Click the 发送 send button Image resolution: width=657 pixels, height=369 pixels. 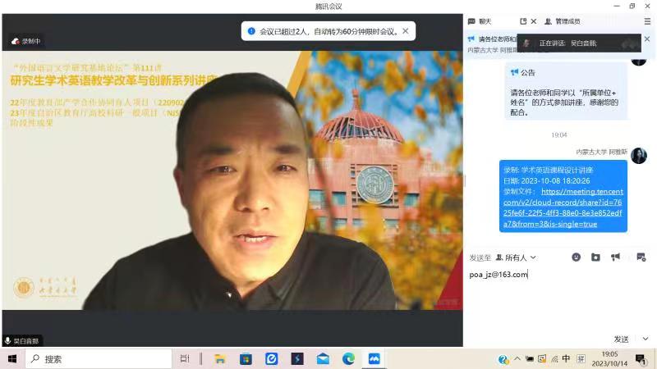[x=622, y=339]
